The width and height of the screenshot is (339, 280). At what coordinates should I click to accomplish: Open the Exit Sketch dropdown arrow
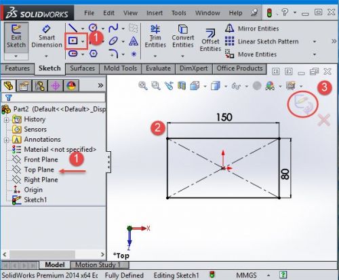[x=16, y=56]
